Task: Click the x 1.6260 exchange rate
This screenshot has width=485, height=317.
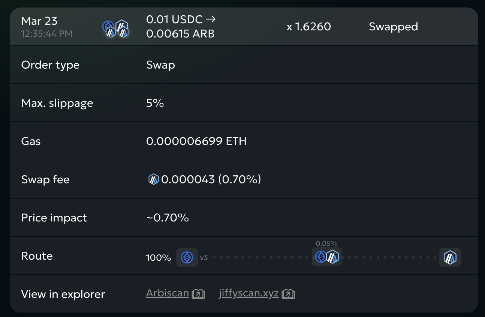Action: [308, 27]
